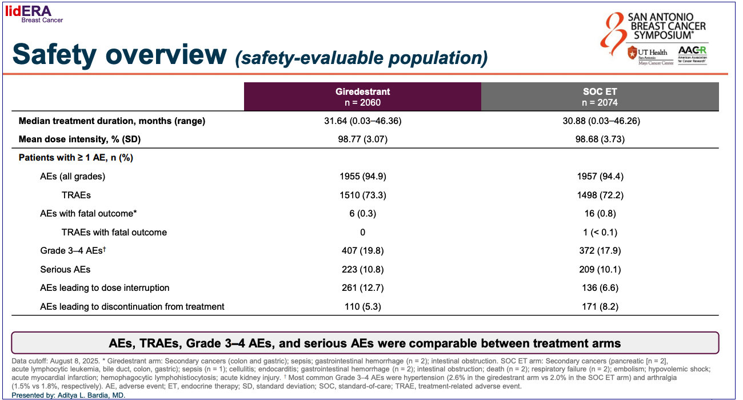Click Giredestrant dose interruption value 261 (12.7)
This screenshot has width=743, height=400.
(362, 288)
